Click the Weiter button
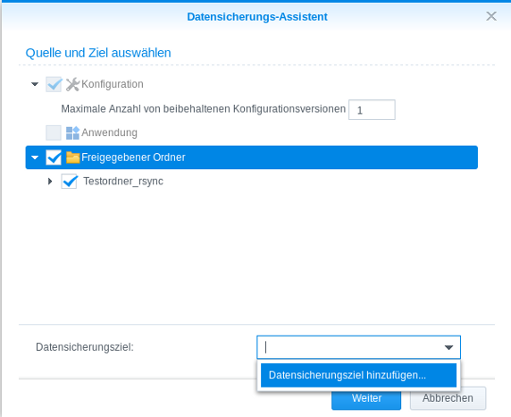This screenshot has height=417, width=511. tap(366, 398)
